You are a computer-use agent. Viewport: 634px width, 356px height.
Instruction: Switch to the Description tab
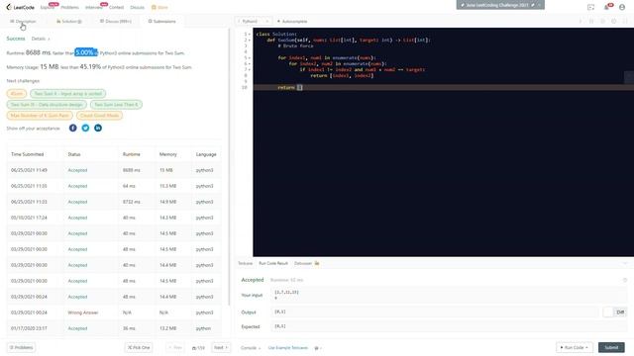[x=23, y=21]
